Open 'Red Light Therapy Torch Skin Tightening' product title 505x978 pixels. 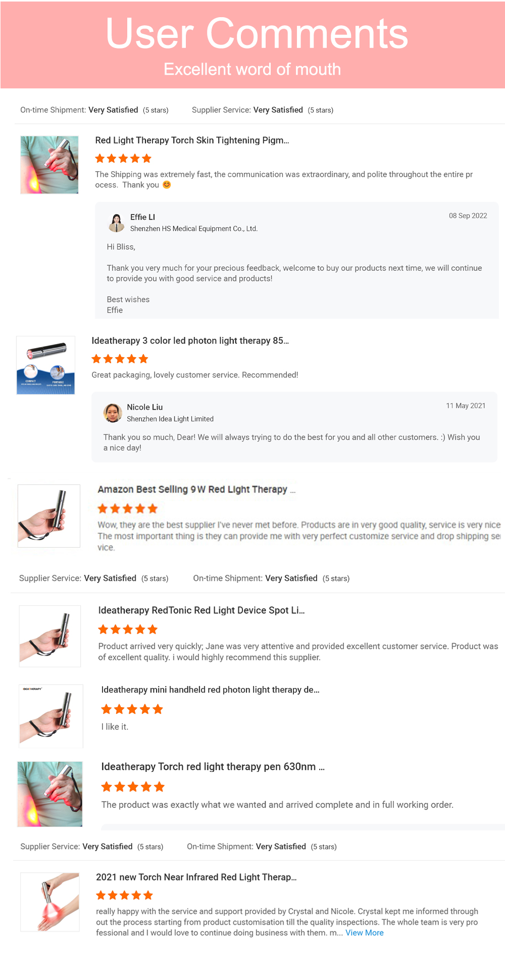click(x=192, y=140)
